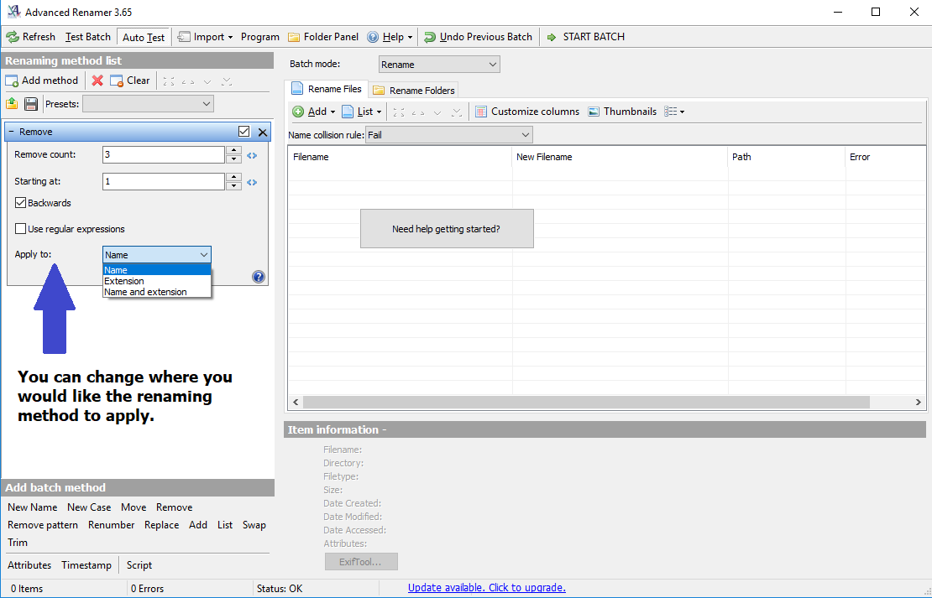Open the Help menu
Screen dimensions: 932x598
coord(391,37)
